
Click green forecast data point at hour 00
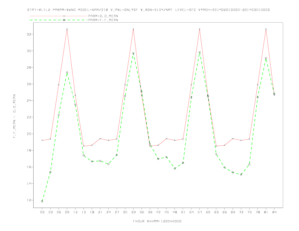click(x=42, y=201)
